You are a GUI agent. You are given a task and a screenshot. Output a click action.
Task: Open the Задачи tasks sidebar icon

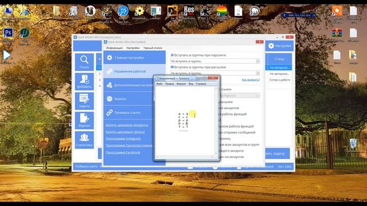pos(84,101)
